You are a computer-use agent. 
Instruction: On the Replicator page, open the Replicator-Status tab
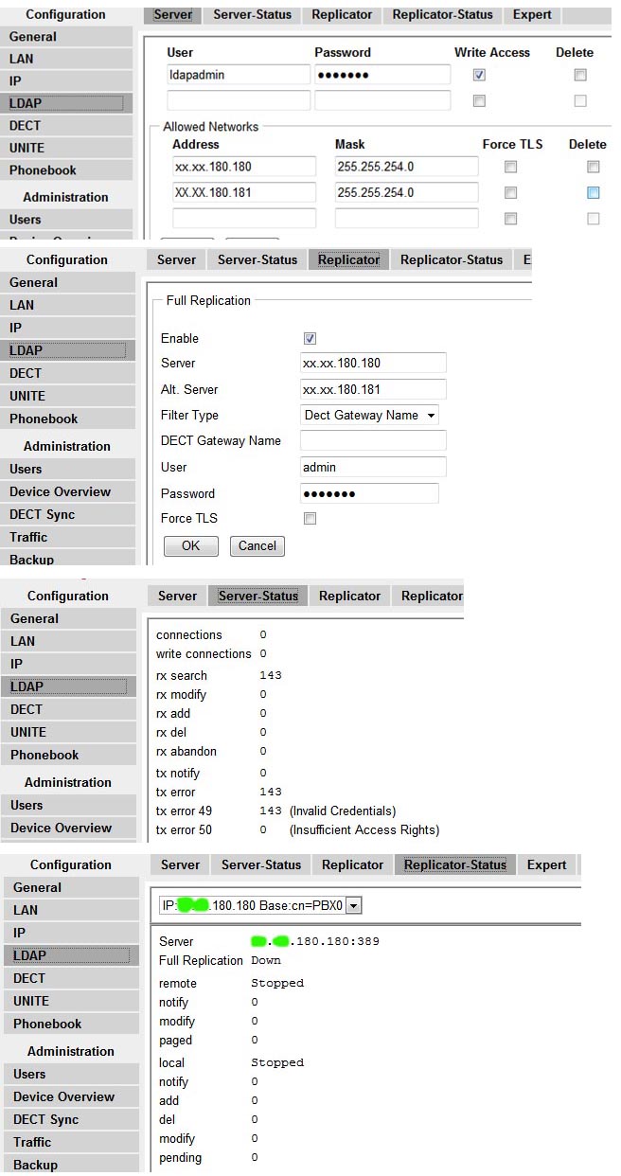pyautogui.click(x=452, y=259)
